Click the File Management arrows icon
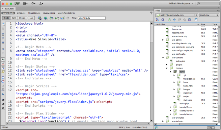221x130 pixels. [x=51, y=18]
